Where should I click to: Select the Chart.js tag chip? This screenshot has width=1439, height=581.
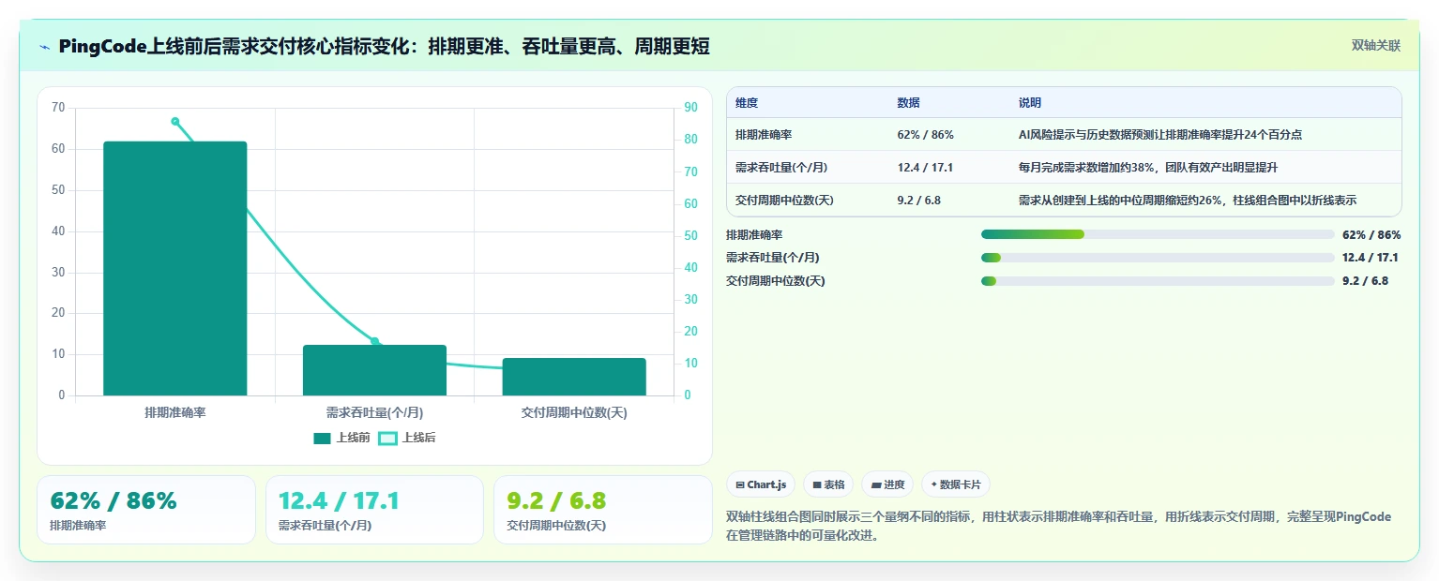click(761, 484)
